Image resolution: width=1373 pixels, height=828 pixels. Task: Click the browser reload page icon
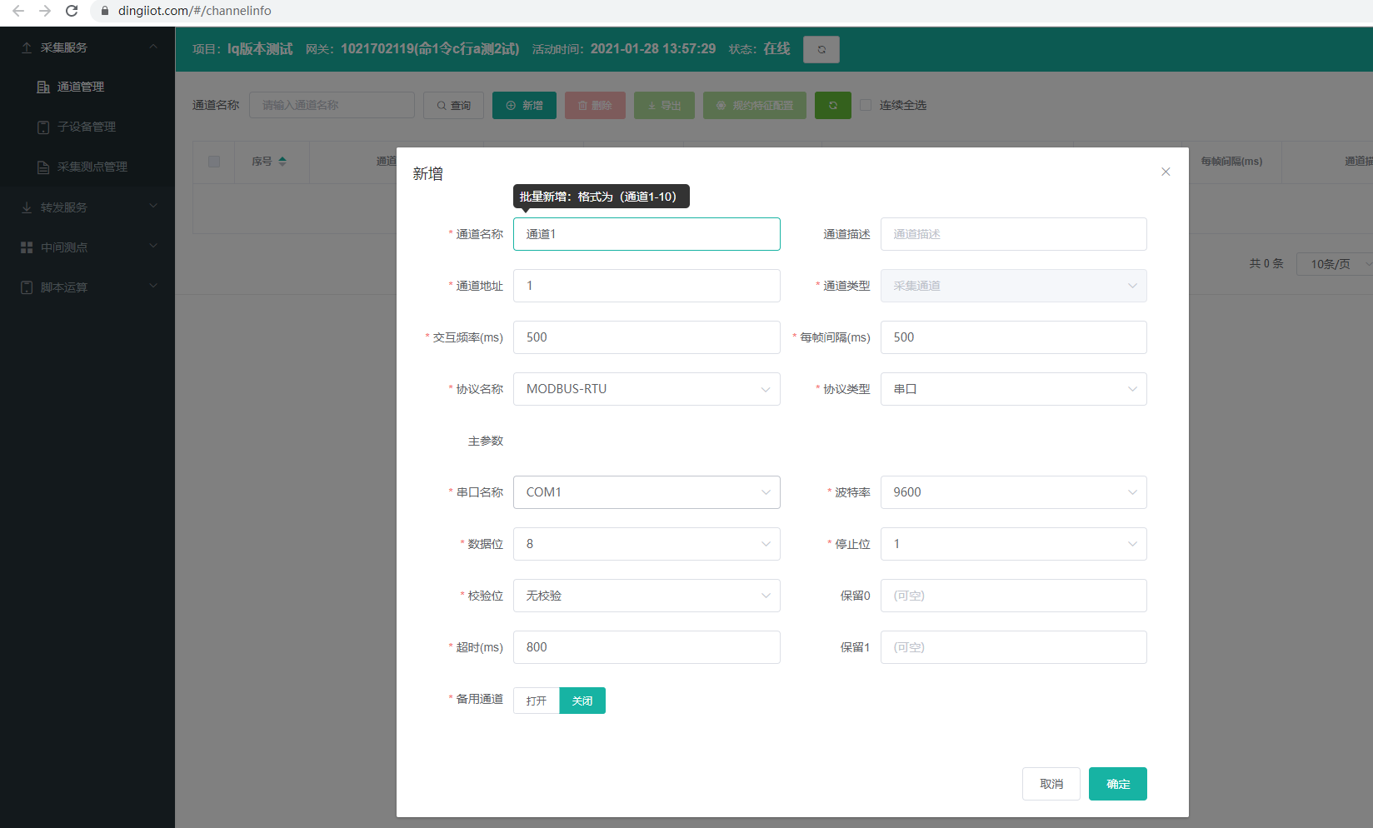[x=72, y=11]
